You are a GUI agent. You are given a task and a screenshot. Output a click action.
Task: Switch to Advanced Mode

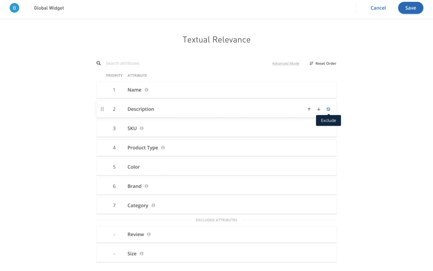(x=285, y=64)
